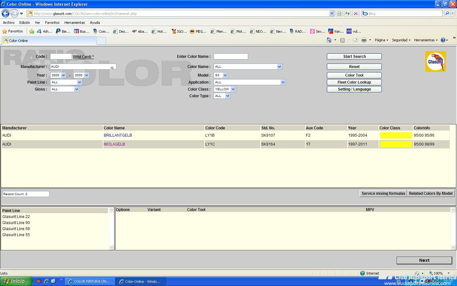
Task: Click the Reset button
Action: [x=354, y=67]
